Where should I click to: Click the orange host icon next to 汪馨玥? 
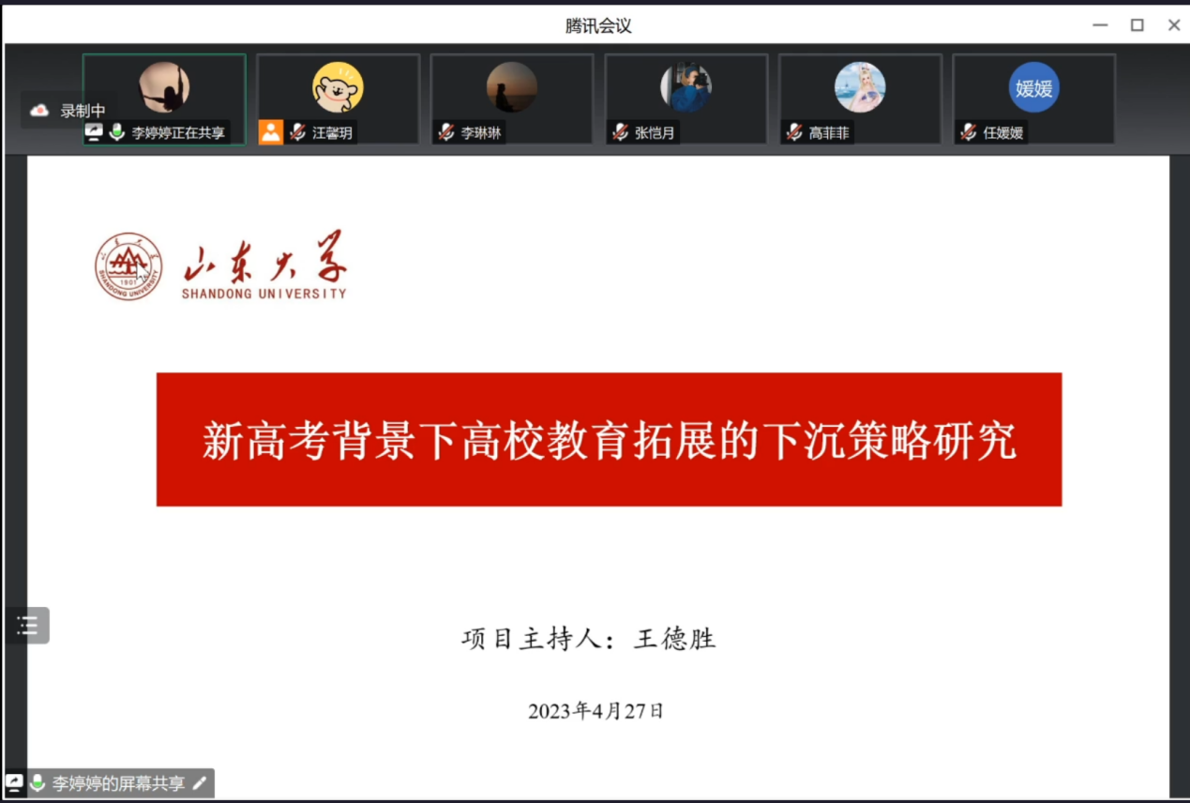tap(271, 132)
